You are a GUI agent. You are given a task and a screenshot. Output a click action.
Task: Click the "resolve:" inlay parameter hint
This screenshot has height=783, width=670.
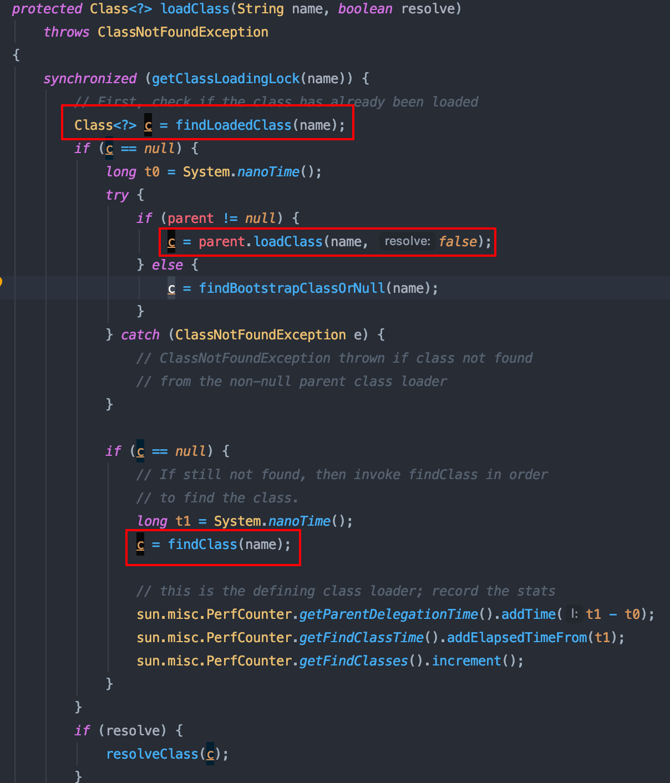(x=407, y=241)
